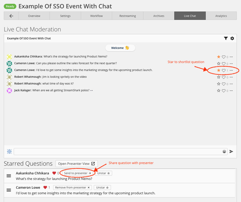Open more options for Aakanksha Chhikara's message
This screenshot has width=241, height=202.
[231, 57]
